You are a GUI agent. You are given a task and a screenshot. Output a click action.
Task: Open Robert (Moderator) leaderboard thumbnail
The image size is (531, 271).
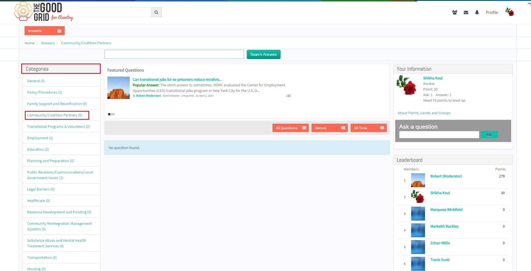click(x=418, y=180)
